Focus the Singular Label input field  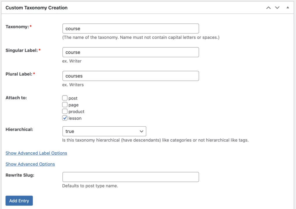click(131, 52)
